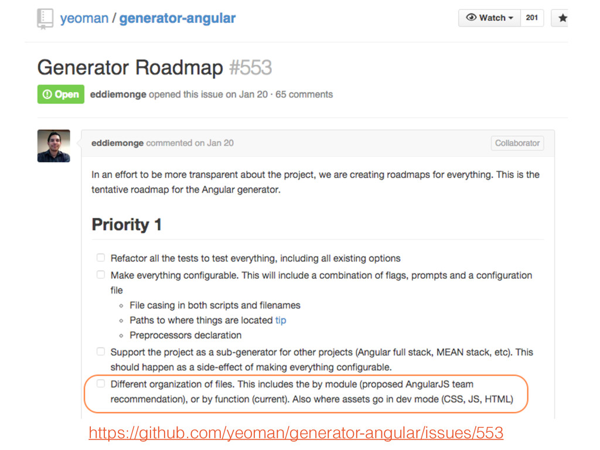The width and height of the screenshot is (600, 450).
Task: Check the Refactor all the tests checkbox
Action: [101, 258]
